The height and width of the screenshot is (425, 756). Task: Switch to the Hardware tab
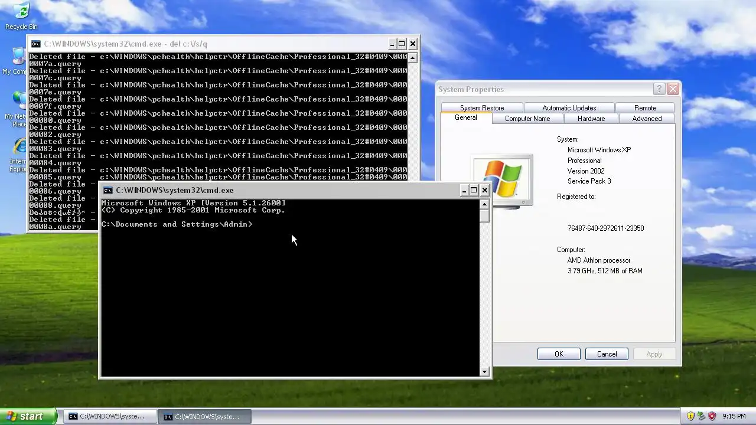(591, 119)
